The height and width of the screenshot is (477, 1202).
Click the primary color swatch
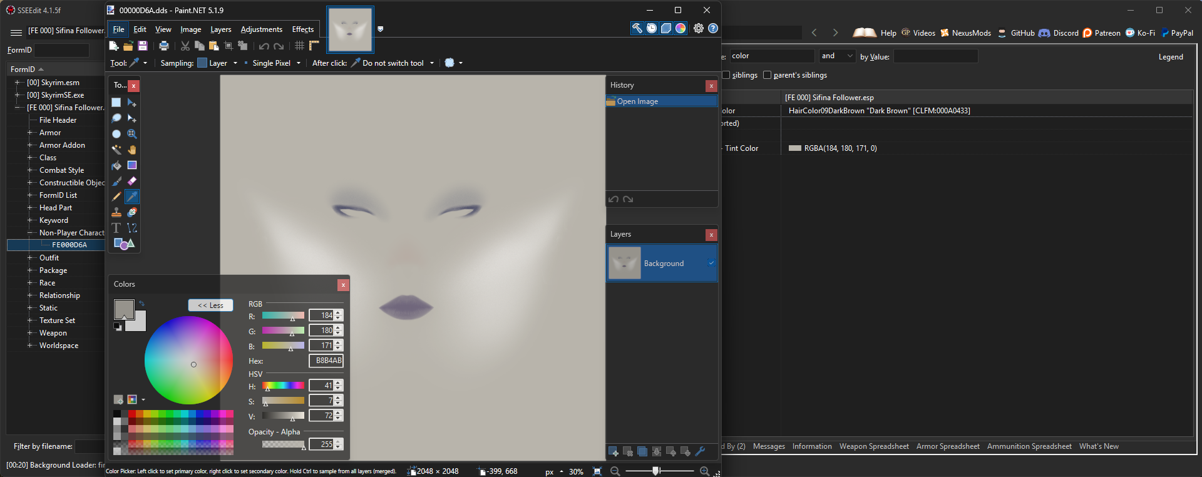pos(123,308)
